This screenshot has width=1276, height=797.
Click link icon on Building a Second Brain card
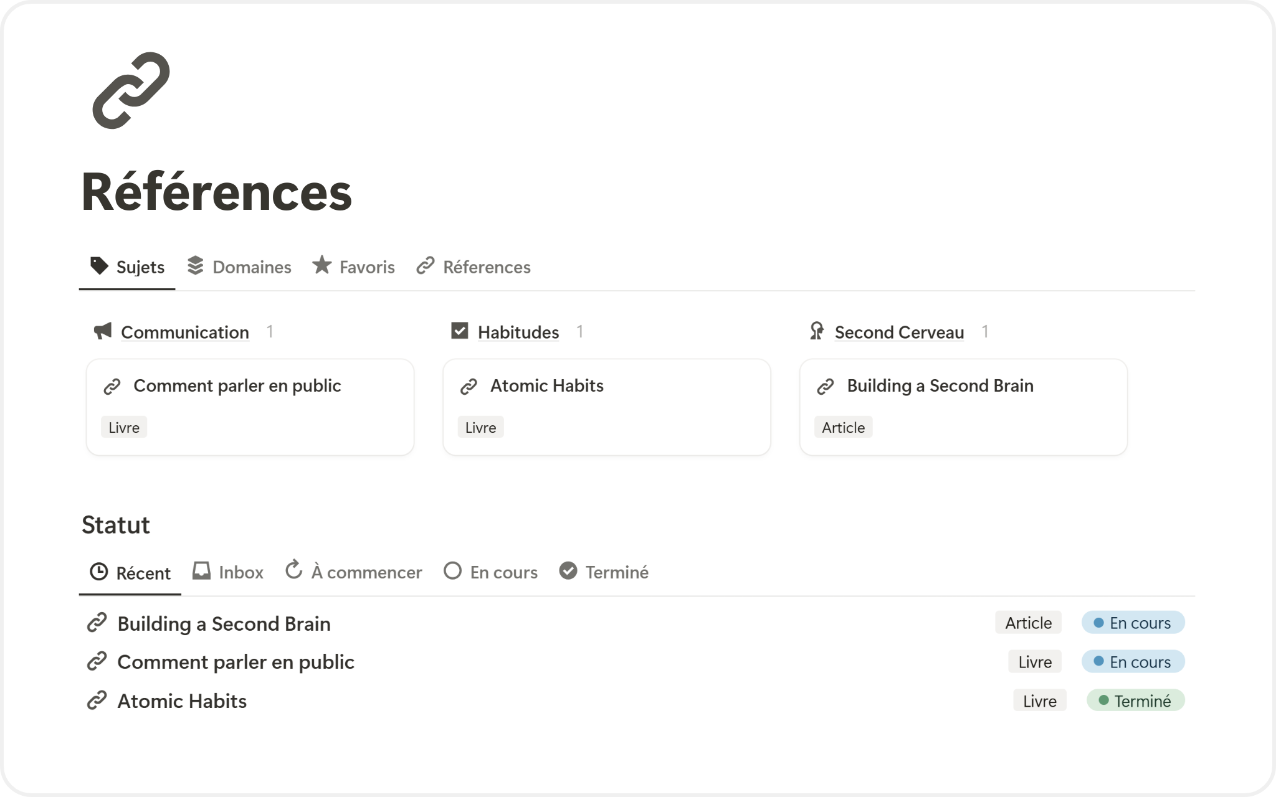(x=826, y=387)
